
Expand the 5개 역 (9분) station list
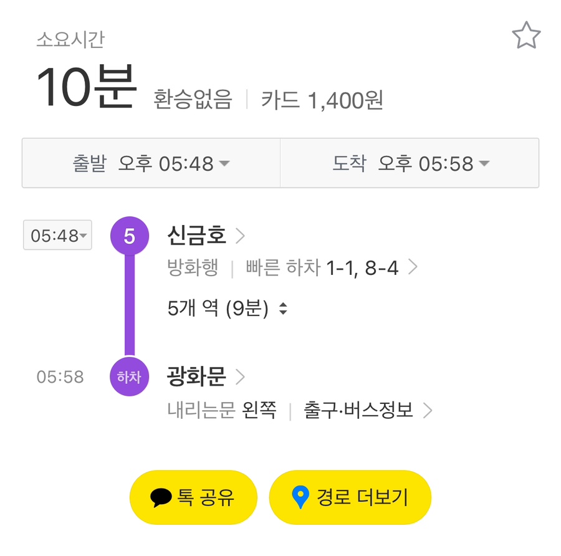(227, 309)
